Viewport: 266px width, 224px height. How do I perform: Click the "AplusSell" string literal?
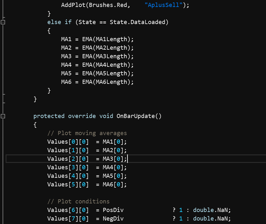tap(164, 5)
